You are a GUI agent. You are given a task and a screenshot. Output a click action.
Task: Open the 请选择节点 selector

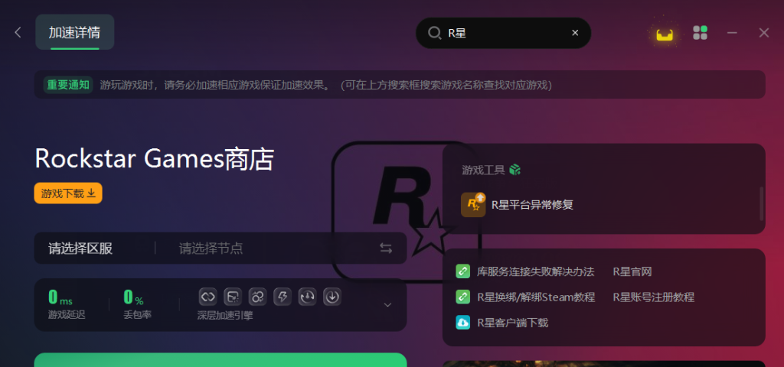pos(211,248)
